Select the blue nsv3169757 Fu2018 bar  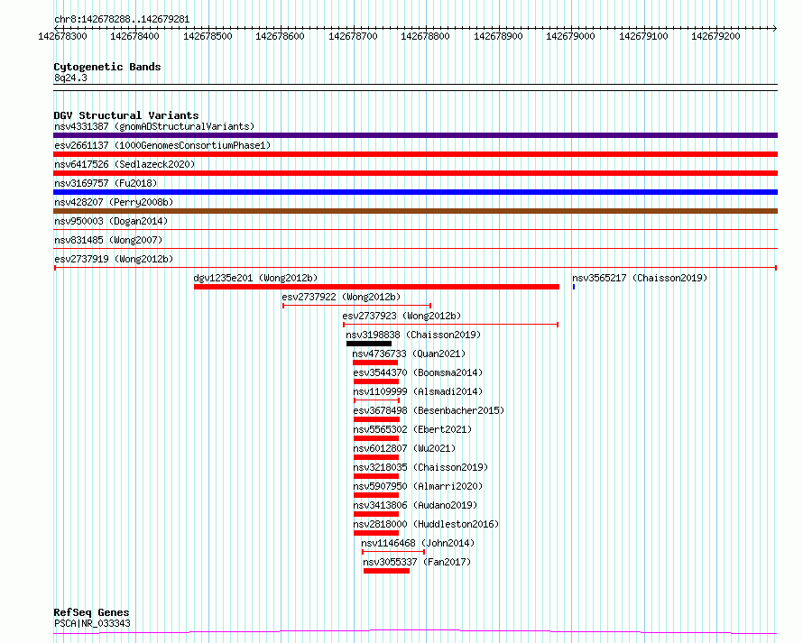(415, 192)
